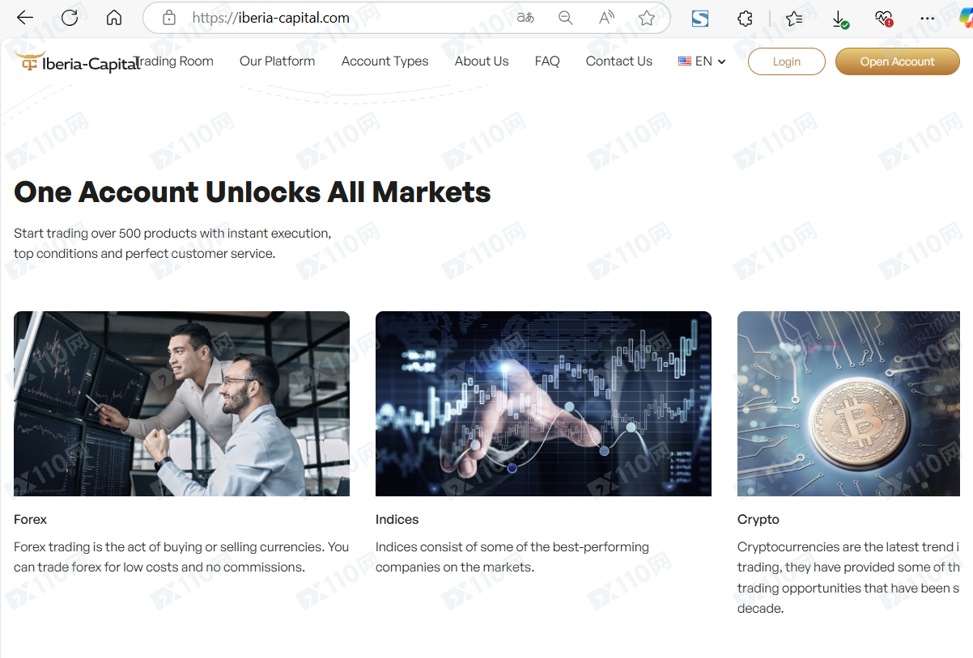Open the read aloud icon
Screen dimensions: 973x658
606,18
